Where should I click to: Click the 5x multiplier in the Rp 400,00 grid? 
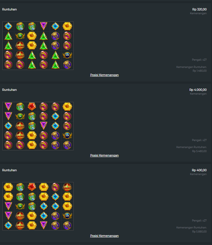coord(20,206)
